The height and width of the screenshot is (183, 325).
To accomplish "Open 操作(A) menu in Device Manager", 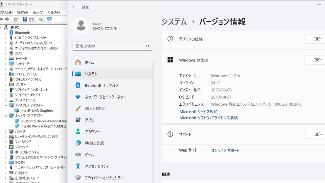I will point(23,12).
